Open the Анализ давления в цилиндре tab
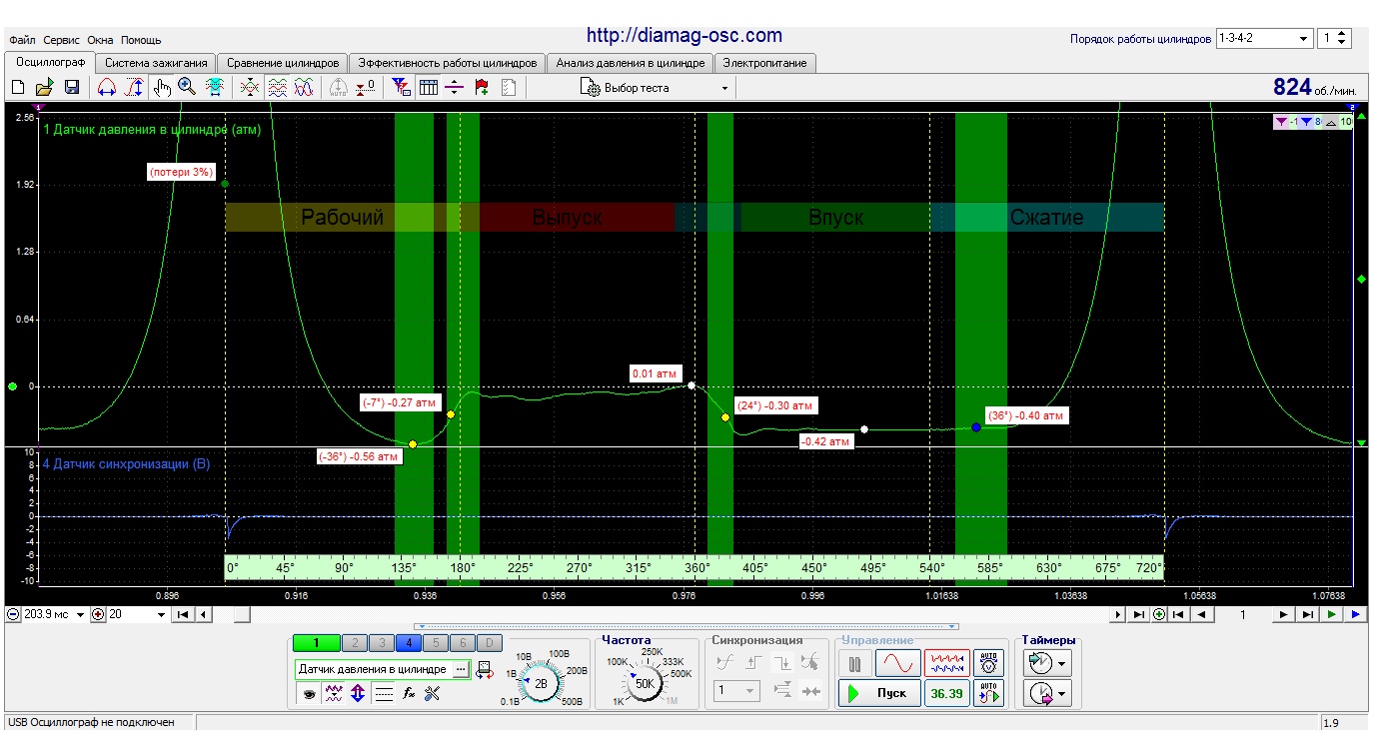 pos(630,63)
